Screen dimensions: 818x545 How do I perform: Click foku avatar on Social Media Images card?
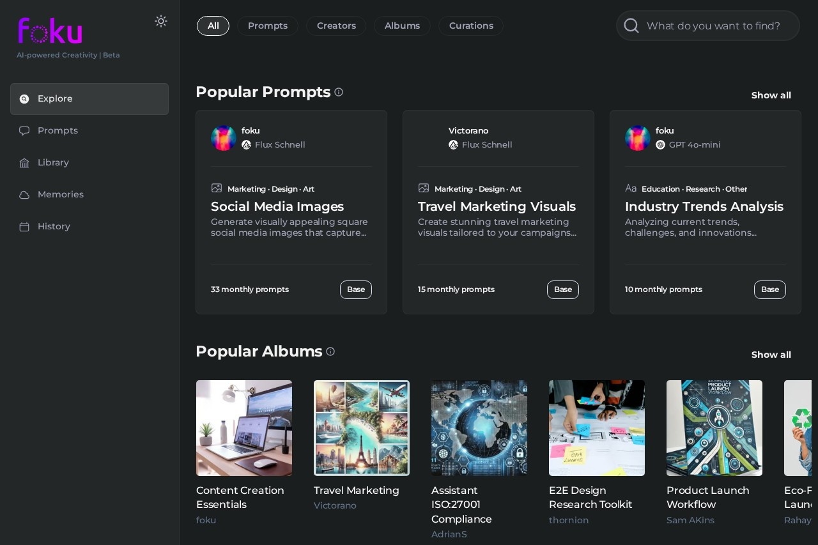[224, 138]
